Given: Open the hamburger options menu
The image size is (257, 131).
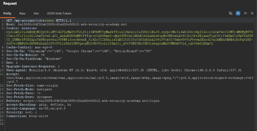Looking at the screenshot, I should pyautogui.click(x=252, y=13).
